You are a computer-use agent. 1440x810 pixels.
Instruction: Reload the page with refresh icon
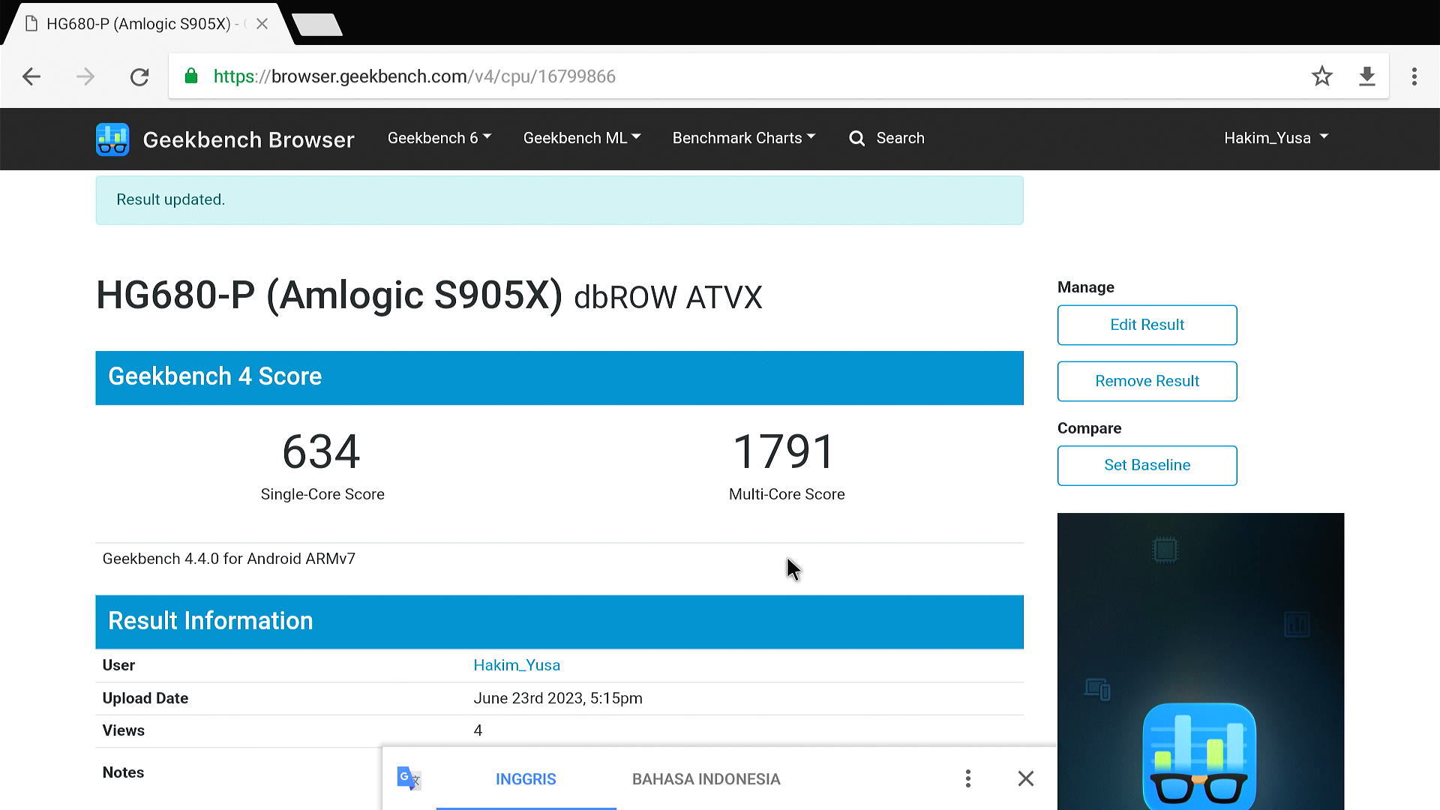[139, 76]
